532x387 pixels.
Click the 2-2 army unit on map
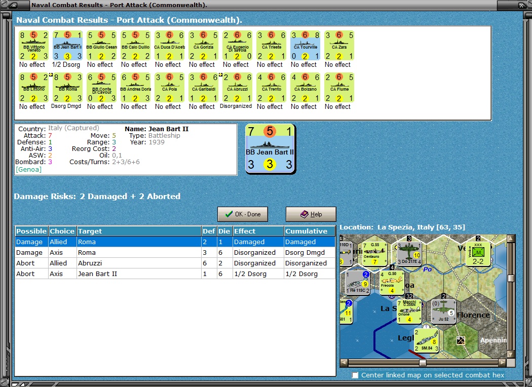coord(478,253)
